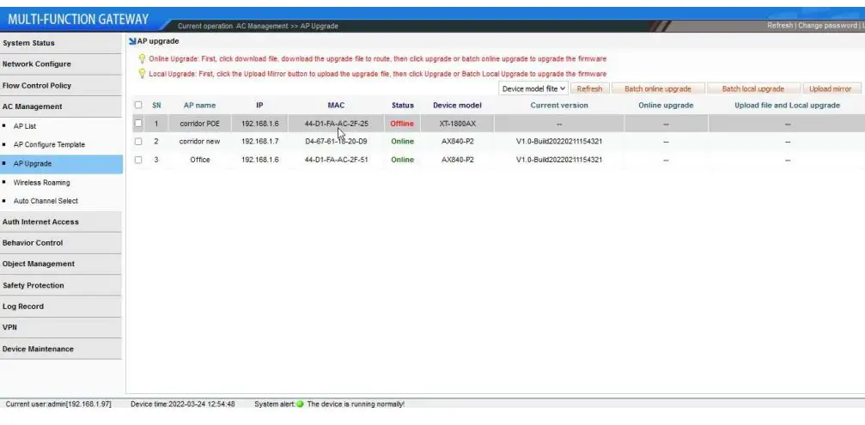Image resolution: width=865 pixels, height=425 pixels.
Task: Click the red Offline status text
Action: (x=402, y=124)
